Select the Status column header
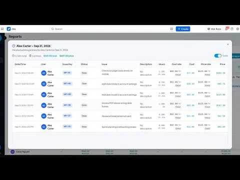240x180 pixels. click(x=84, y=64)
